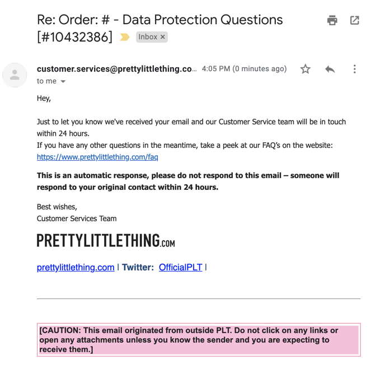
Task: Click the reply arrow icon
Action: [330, 69]
